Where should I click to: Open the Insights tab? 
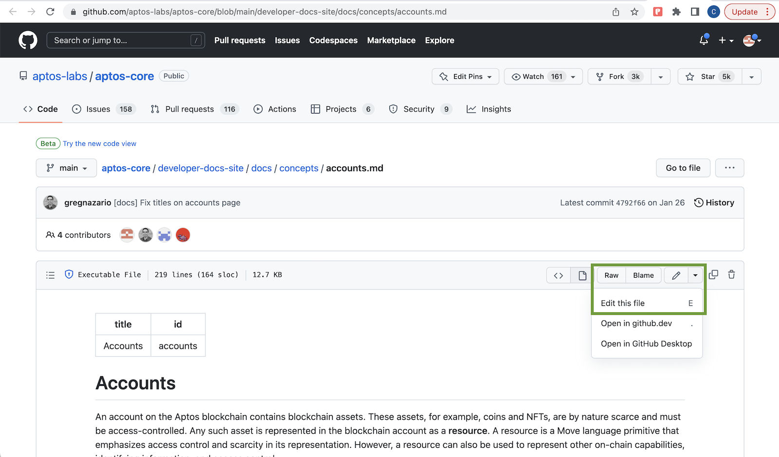(489, 109)
